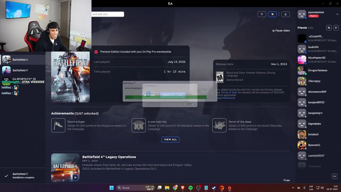Image resolution: width=341 pixels, height=192 pixels.
Task: Click the microphone tray icon
Action: click(x=305, y=188)
